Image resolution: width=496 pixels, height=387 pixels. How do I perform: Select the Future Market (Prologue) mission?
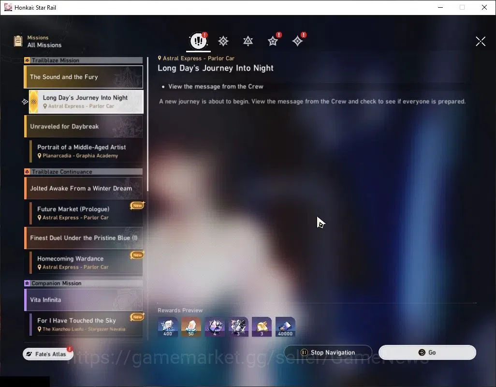(86, 213)
